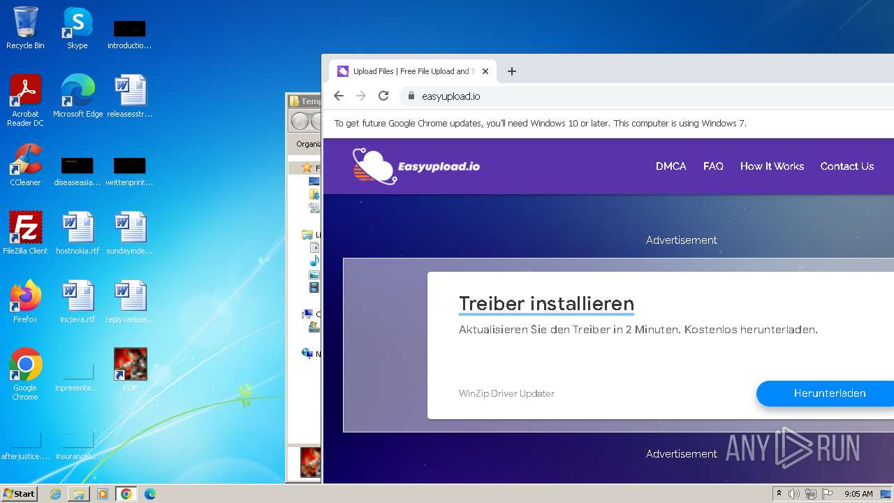Select incjava.rtf document icon
This screenshot has height=503, width=894.
click(x=78, y=302)
